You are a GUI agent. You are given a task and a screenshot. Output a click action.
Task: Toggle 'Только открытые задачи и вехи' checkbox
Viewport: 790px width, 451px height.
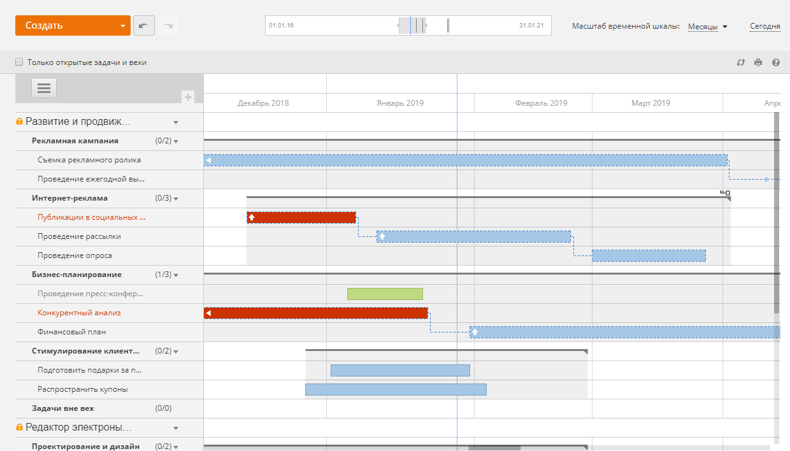click(x=19, y=62)
